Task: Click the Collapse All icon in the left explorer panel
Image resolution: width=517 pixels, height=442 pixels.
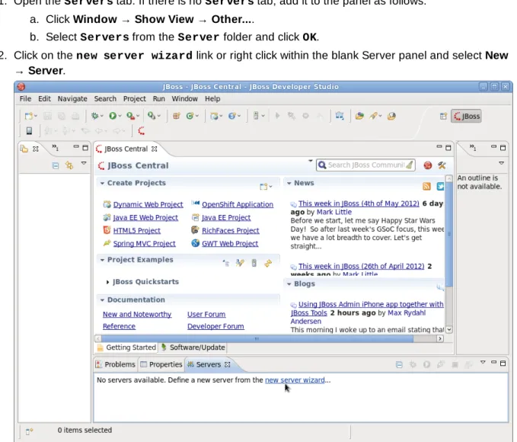Action: pyautogui.click(x=56, y=165)
